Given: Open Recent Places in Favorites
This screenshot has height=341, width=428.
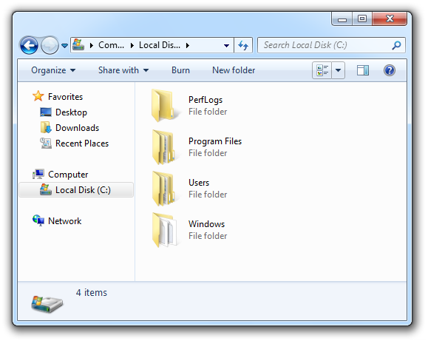Looking at the screenshot, I should tap(82, 144).
